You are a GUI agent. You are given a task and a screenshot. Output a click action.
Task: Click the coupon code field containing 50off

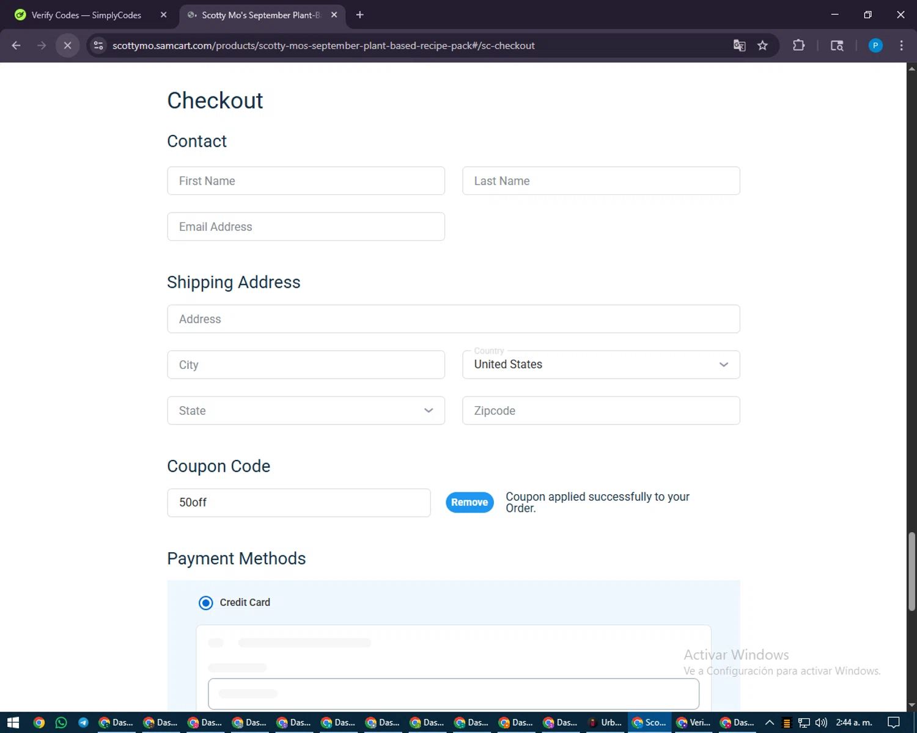click(x=299, y=503)
